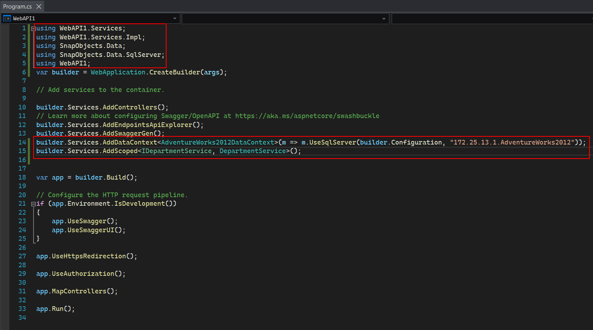Click the swashbuckle URL in the comment
This screenshot has width=593, height=330.
click(307, 116)
